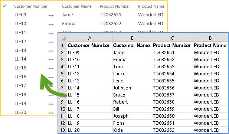Viewport: 229px width, 134px height.
Task: Select spreadsheet cell TD032656
Action: 172,88
